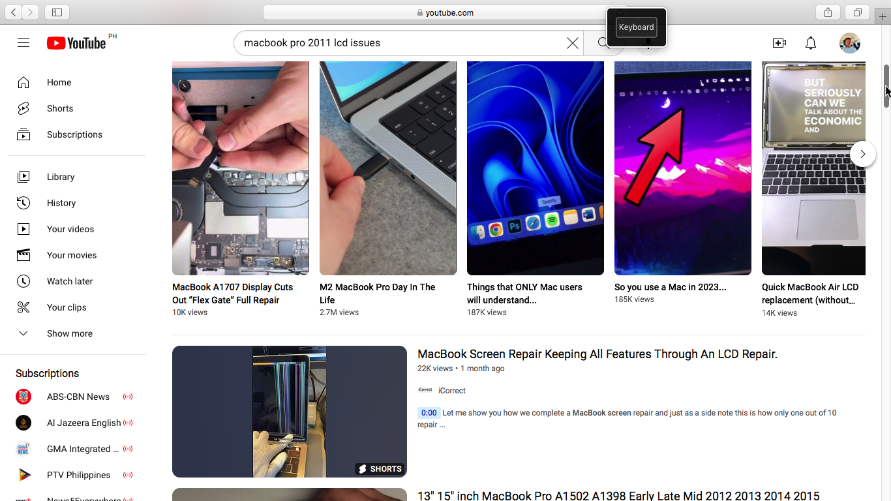Open History in the sidebar
Screen dimensions: 891x501
(x=77, y=203)
